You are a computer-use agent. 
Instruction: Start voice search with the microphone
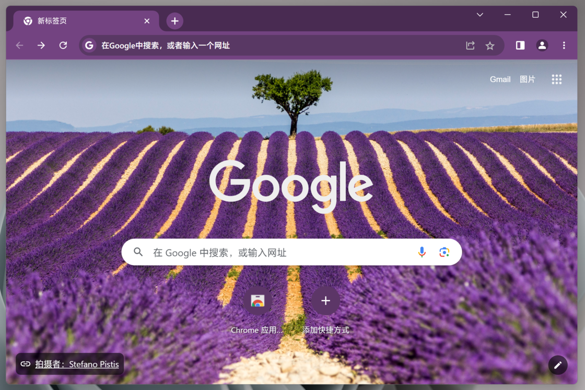422,253
